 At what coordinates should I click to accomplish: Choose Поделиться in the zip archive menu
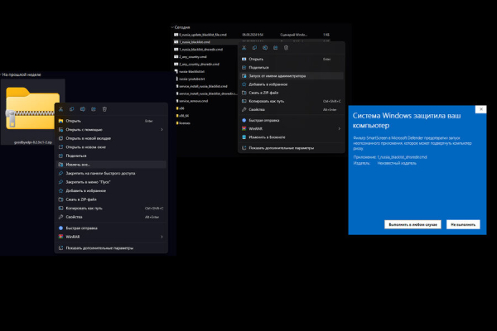[x=111, y=156]
